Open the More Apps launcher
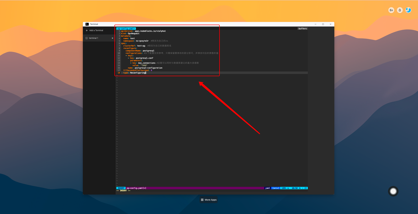 tap(208, 200)
